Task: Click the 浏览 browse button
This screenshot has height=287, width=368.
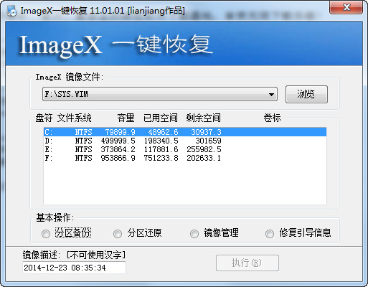Action: point(306,94)
